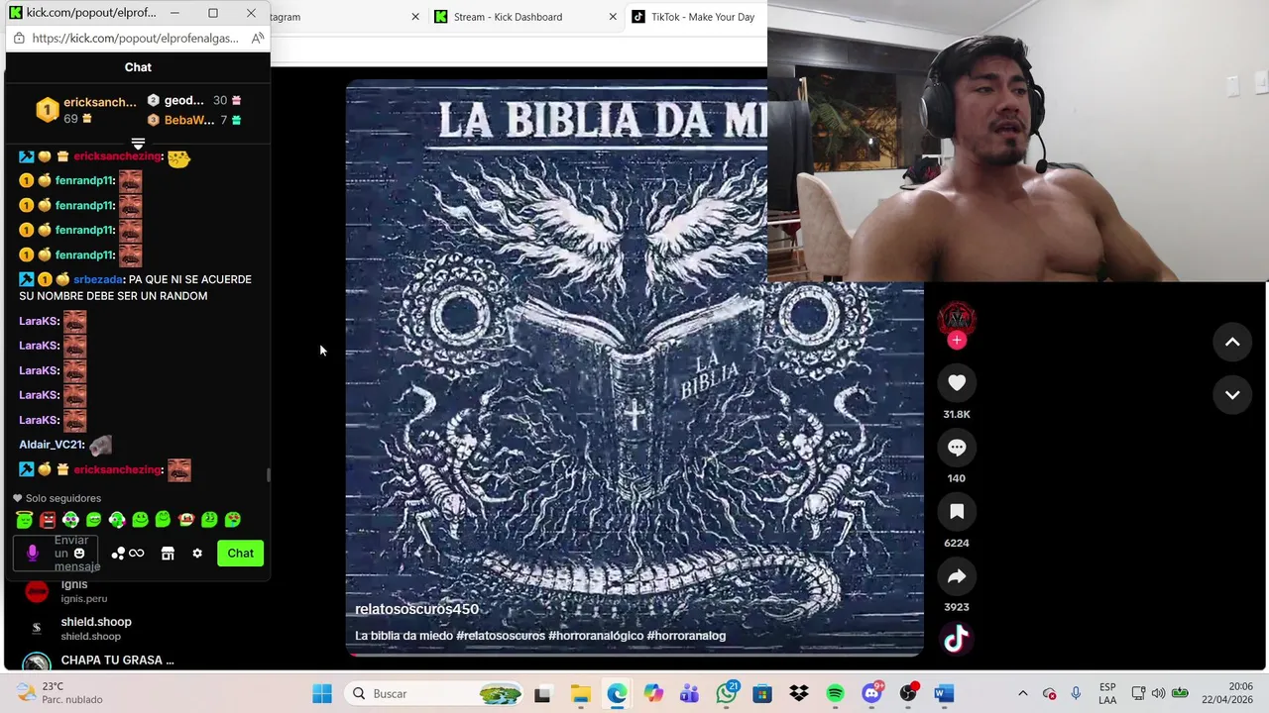
Task: Open WhatsApp from the taskbar
Action: 727,693
